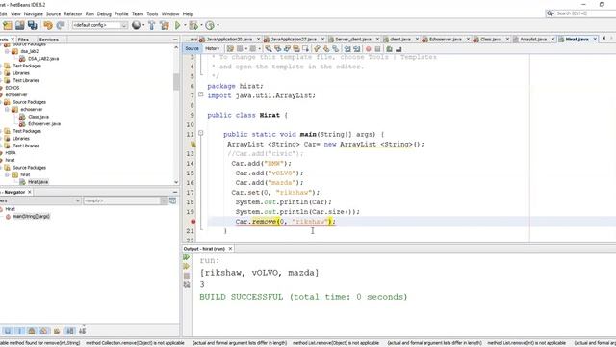The height and width of the screenshot is (347, 616).
Task: Open the Debug Project dropdown arrow
Action: click(201, 26)
